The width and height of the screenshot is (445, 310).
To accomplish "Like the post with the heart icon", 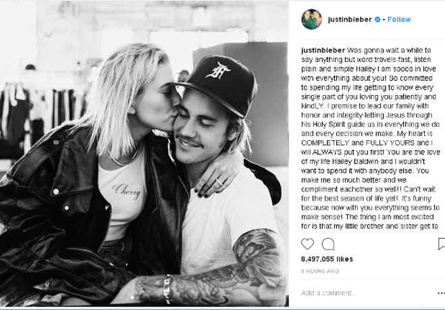I will [x=307, y=244].
